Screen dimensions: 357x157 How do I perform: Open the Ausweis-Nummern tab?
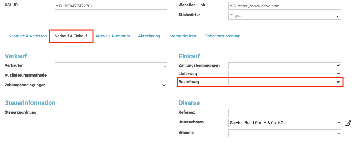[x=113, y=36]
